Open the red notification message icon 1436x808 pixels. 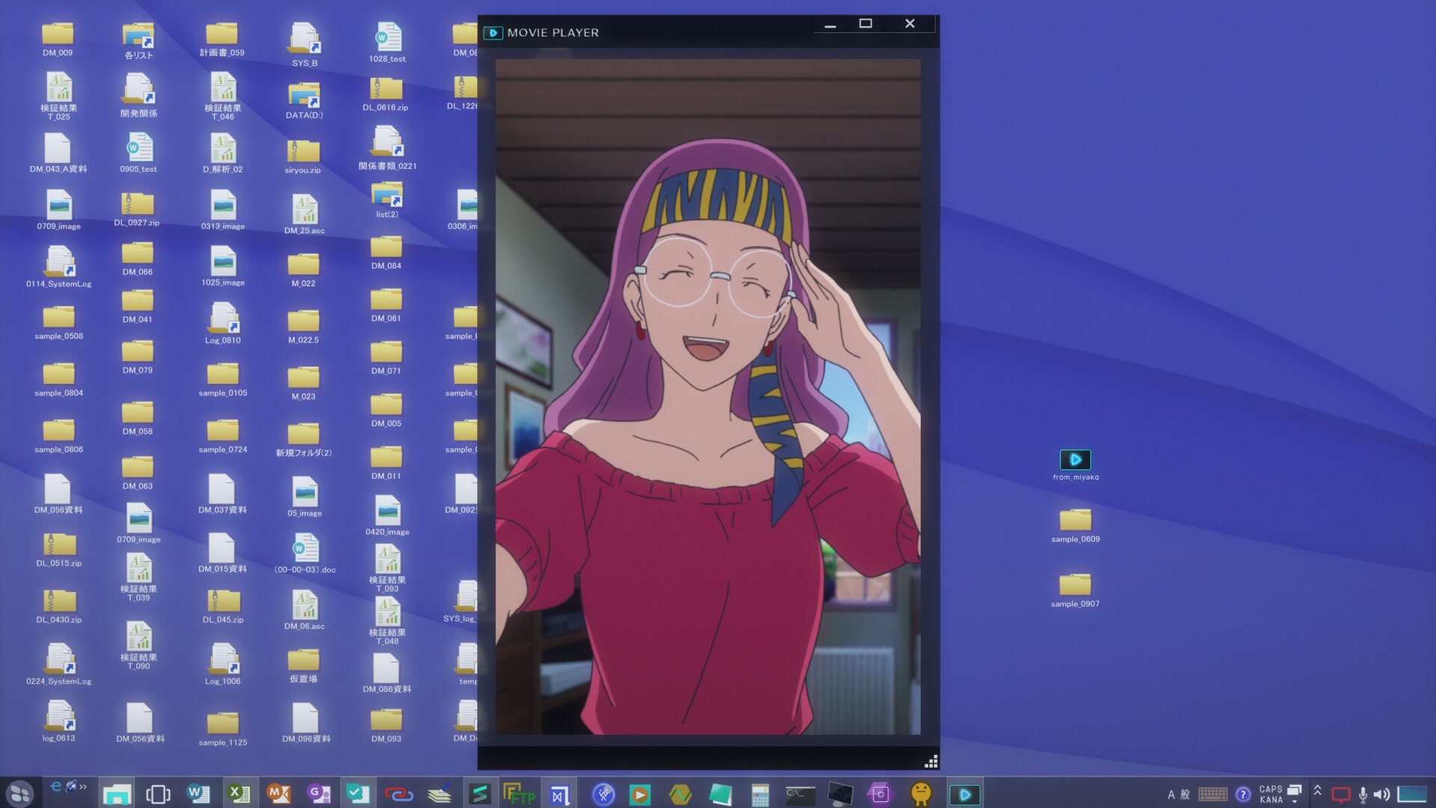point(1341,795)
